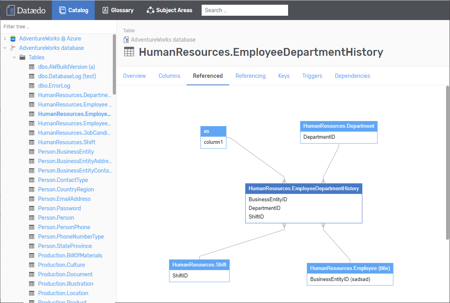Image resolution: width=450 pixels, height=303 pixels.
Task: Click the Dataedo logo icon
Action: tap(11, 10)
